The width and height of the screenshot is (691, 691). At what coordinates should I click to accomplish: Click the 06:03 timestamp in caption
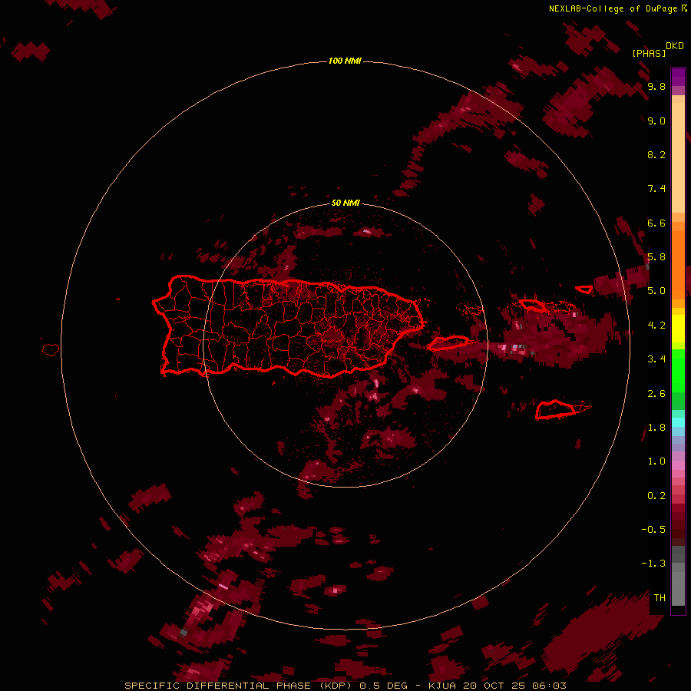tap(549, 686)
